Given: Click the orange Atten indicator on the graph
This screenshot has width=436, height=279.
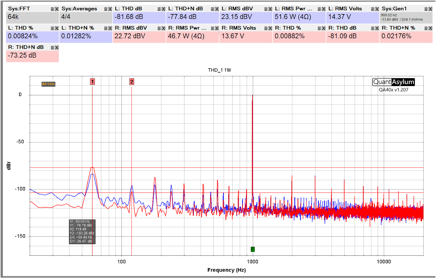Looking at the screenshot, I should [48, 84].
